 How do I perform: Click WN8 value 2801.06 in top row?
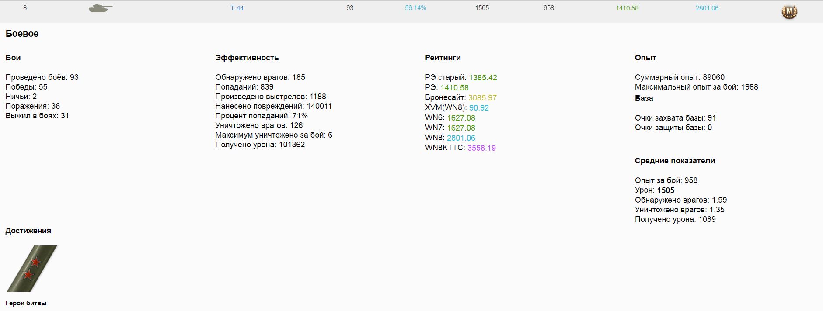pyautogui.click(x=707, y=8)
